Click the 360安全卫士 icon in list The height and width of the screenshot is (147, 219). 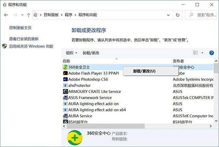point(65,67)
